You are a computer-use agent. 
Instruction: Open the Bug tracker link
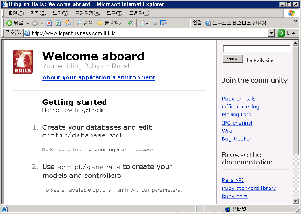tap(236, 139)
